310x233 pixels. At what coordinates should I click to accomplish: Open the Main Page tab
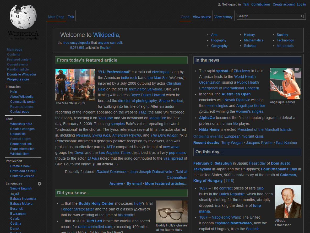pyautogui.click(x=56, y=17)
